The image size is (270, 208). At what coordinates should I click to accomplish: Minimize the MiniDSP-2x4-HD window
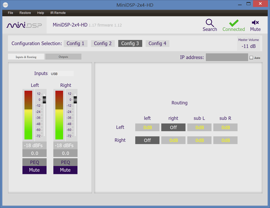click(x=240, y=4)
